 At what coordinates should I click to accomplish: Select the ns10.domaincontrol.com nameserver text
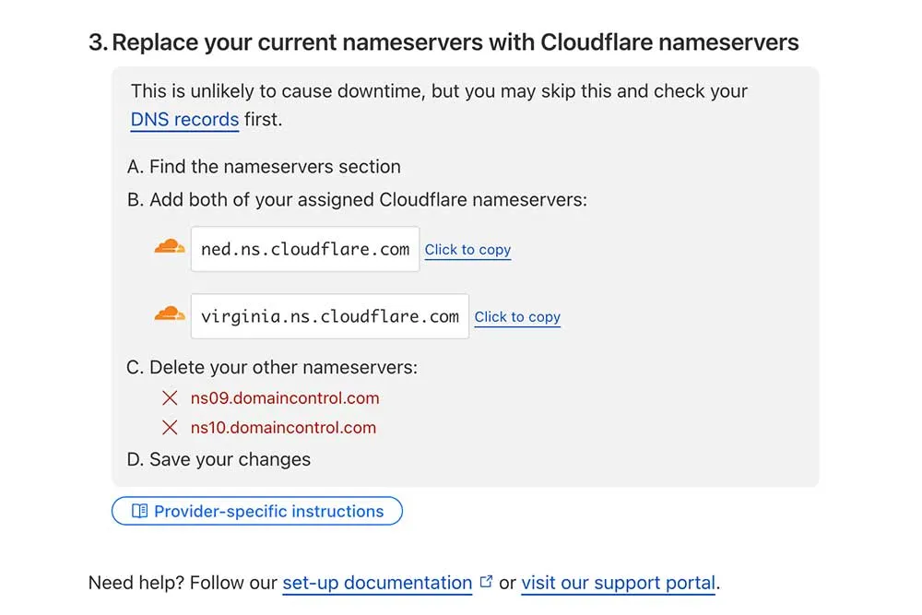284,428
